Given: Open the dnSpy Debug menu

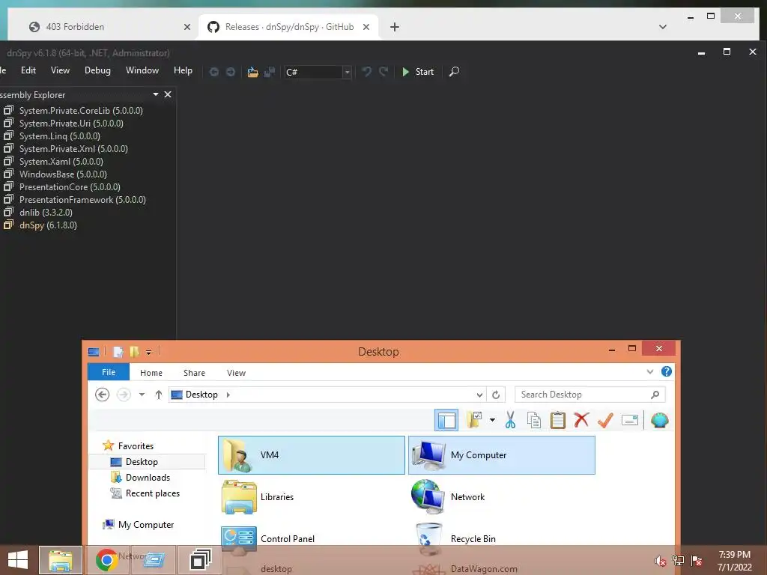Looking at the screenshot, I should [97, 70].
